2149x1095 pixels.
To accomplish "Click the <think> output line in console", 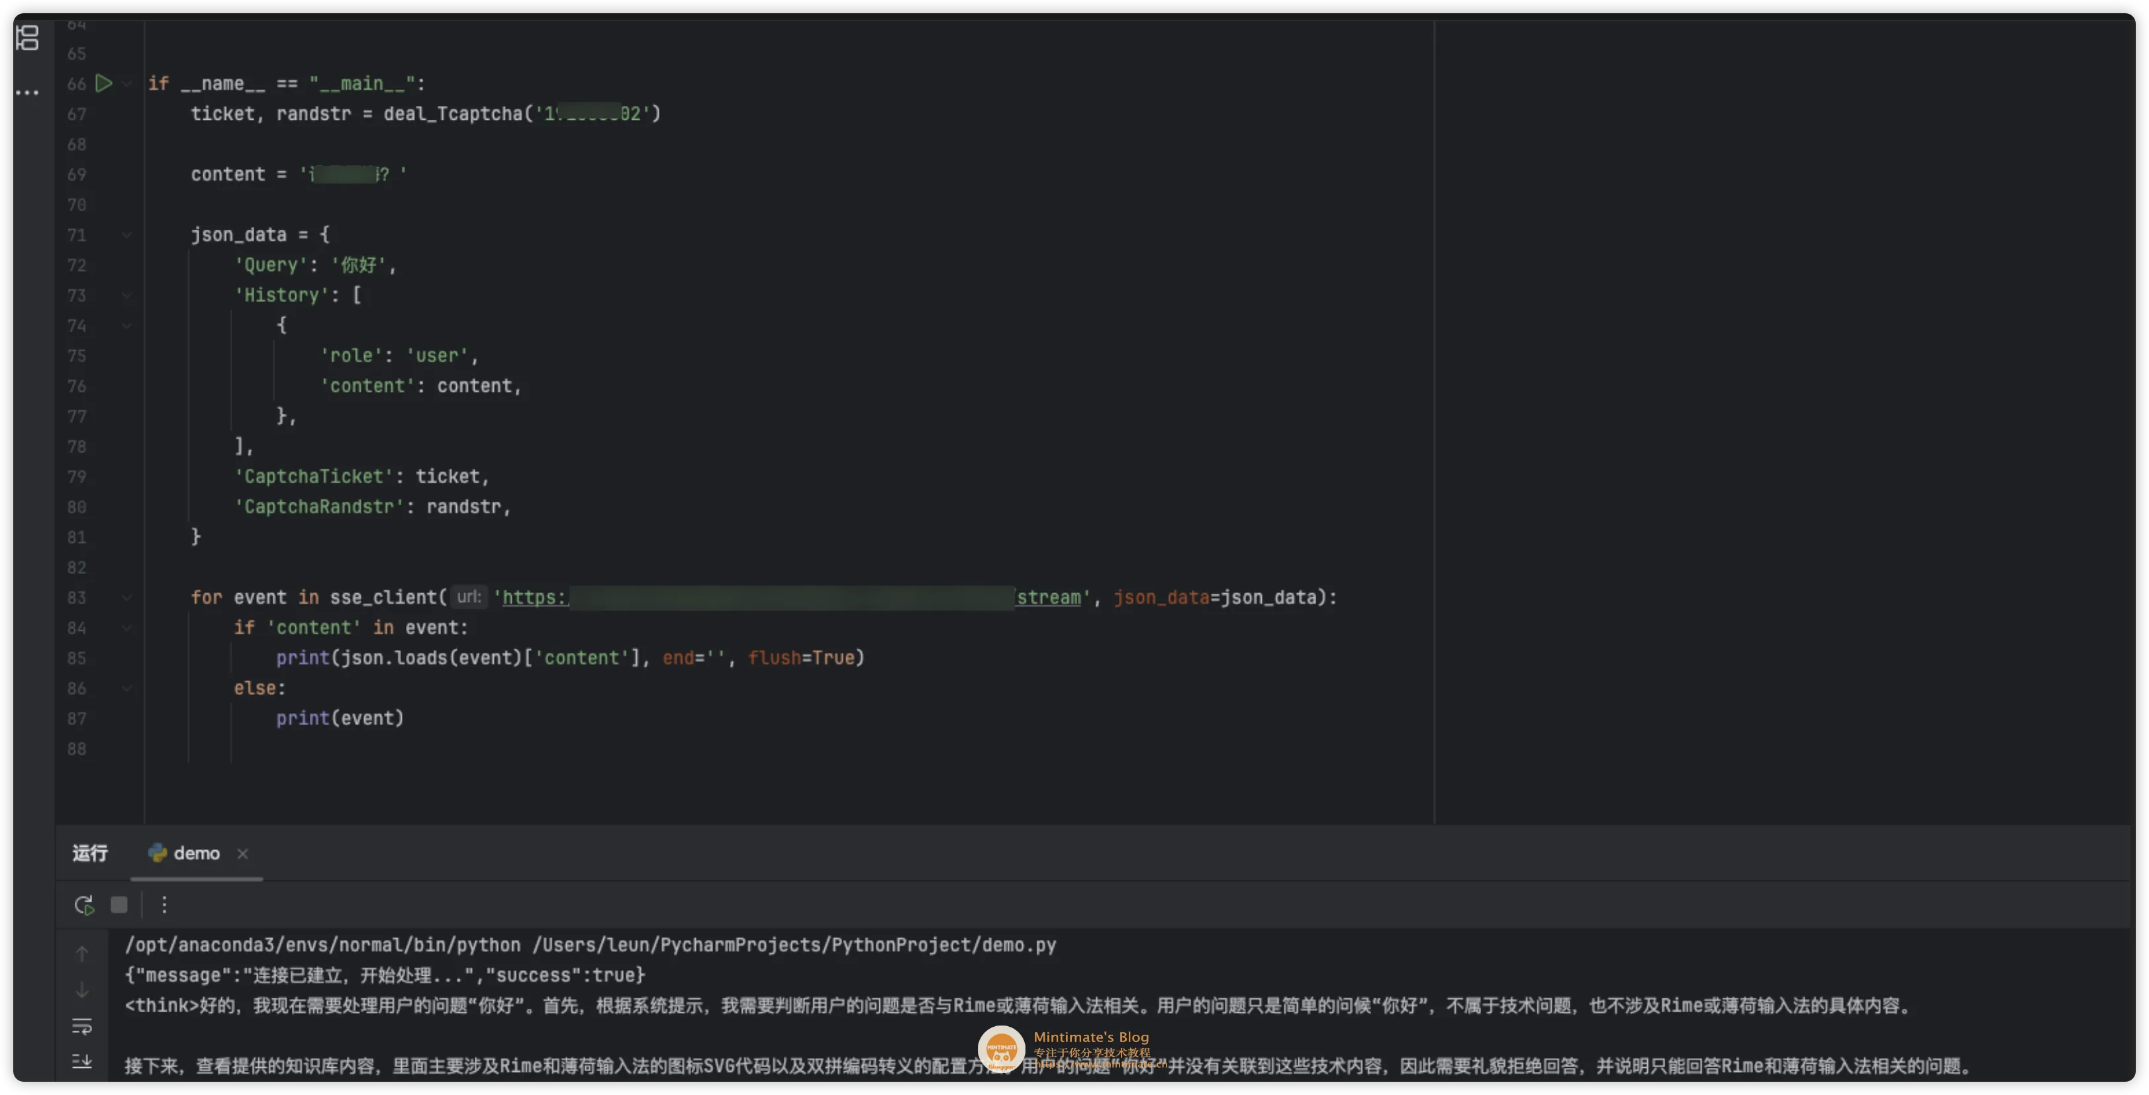I will click(1018, 1006).
